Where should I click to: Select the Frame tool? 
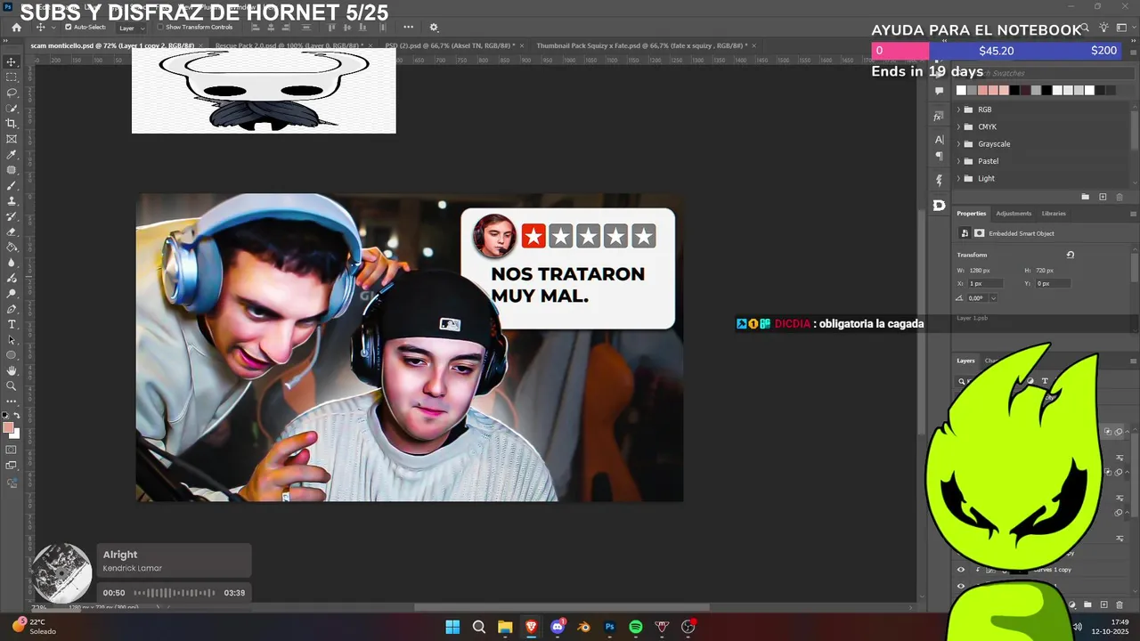12,139
